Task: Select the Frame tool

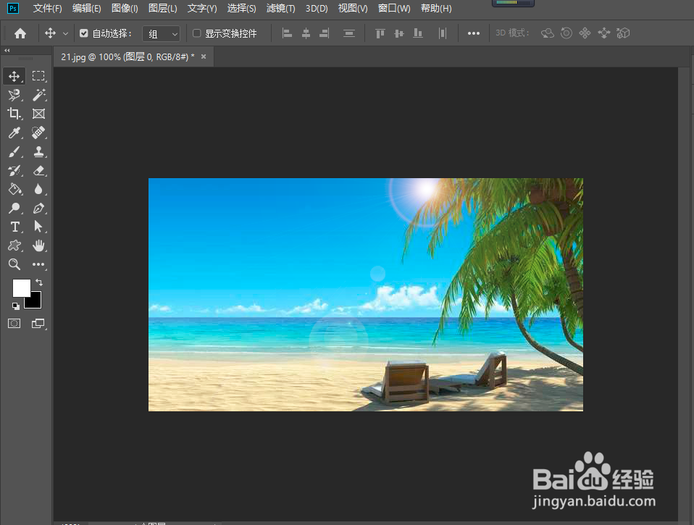Action: pyautogui.click(x=38, y=114)
